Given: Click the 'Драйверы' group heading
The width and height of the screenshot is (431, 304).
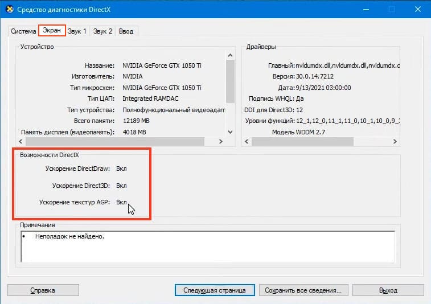Looking at the screenshot, I should (261, 47).
